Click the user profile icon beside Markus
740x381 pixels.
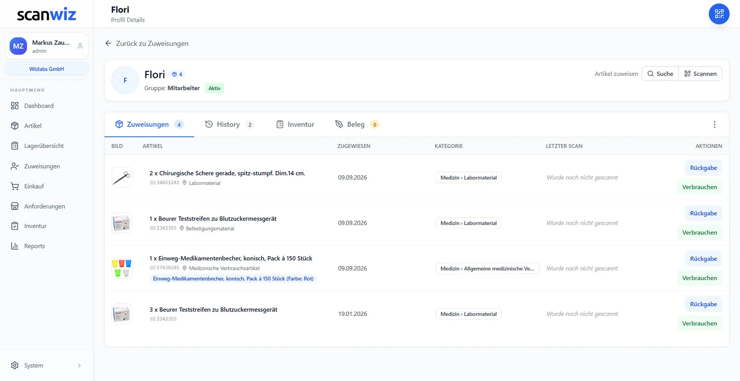pyautogui.click(x=80, y=46)
